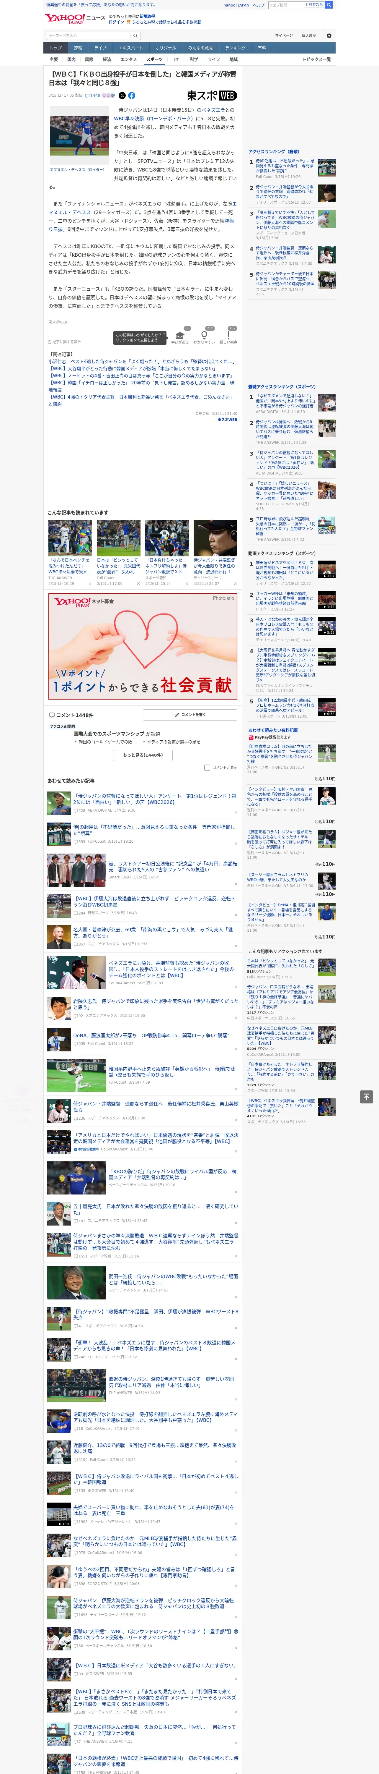Open the 購入履歴 link
Viewport: 379px width, 1774px height.
click(x=309, y=36)
